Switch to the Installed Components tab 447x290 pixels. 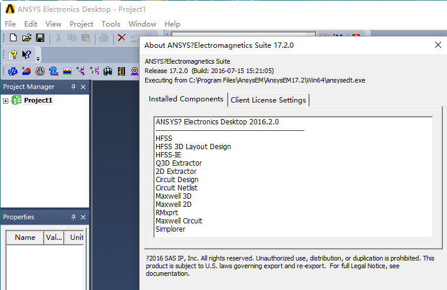[186, 99]
